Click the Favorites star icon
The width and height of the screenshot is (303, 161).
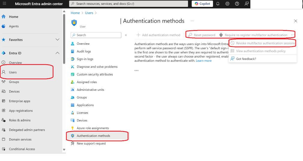pos(4,40)
